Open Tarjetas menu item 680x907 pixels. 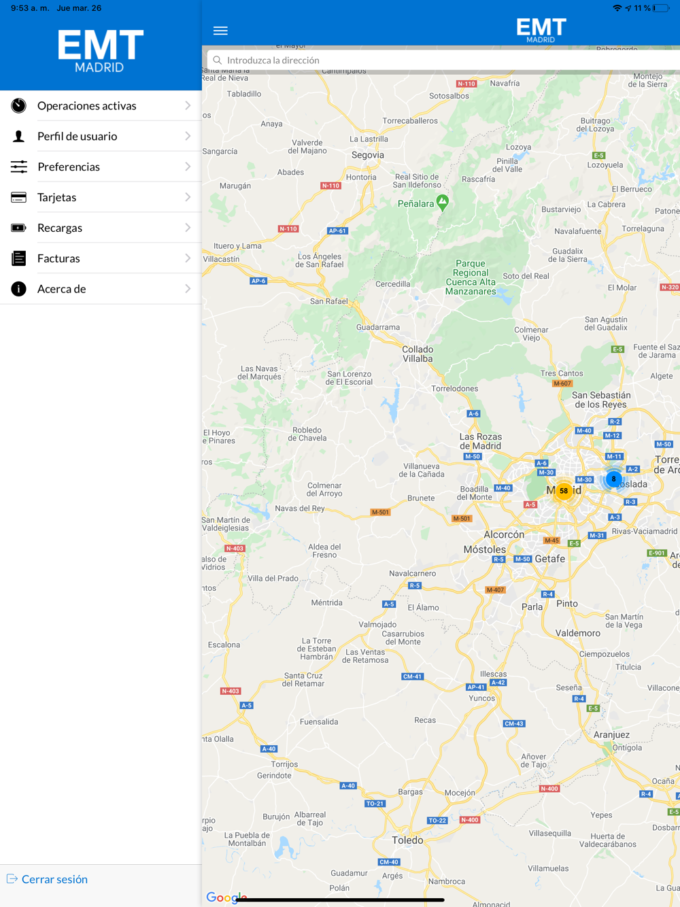coord(101,197)
